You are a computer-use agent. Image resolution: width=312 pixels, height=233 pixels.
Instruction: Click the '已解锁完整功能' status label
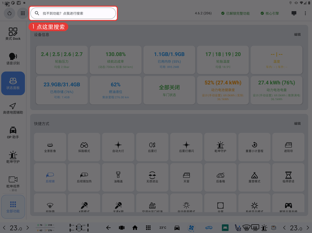pos(235,13)
